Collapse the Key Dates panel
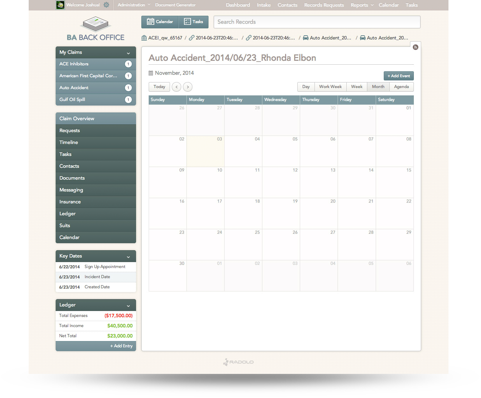Image resolution: width=481 pixels, height=398 pixels. point(128,257)
